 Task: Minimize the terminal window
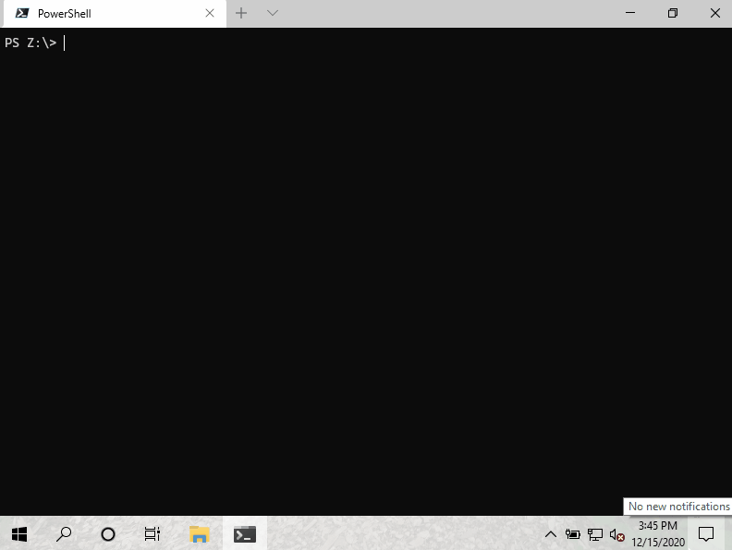(x=629, y=13)
